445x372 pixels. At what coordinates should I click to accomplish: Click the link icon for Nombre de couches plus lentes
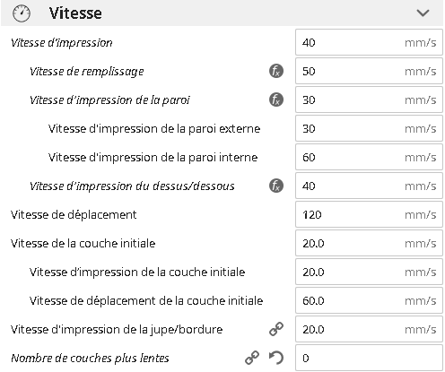click(252, 358)
